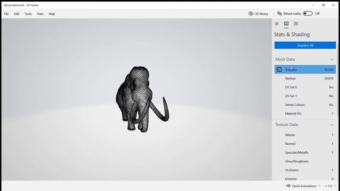340x191 pixels.
Task: Select the Material IDs row
Action: coord(305,114)
